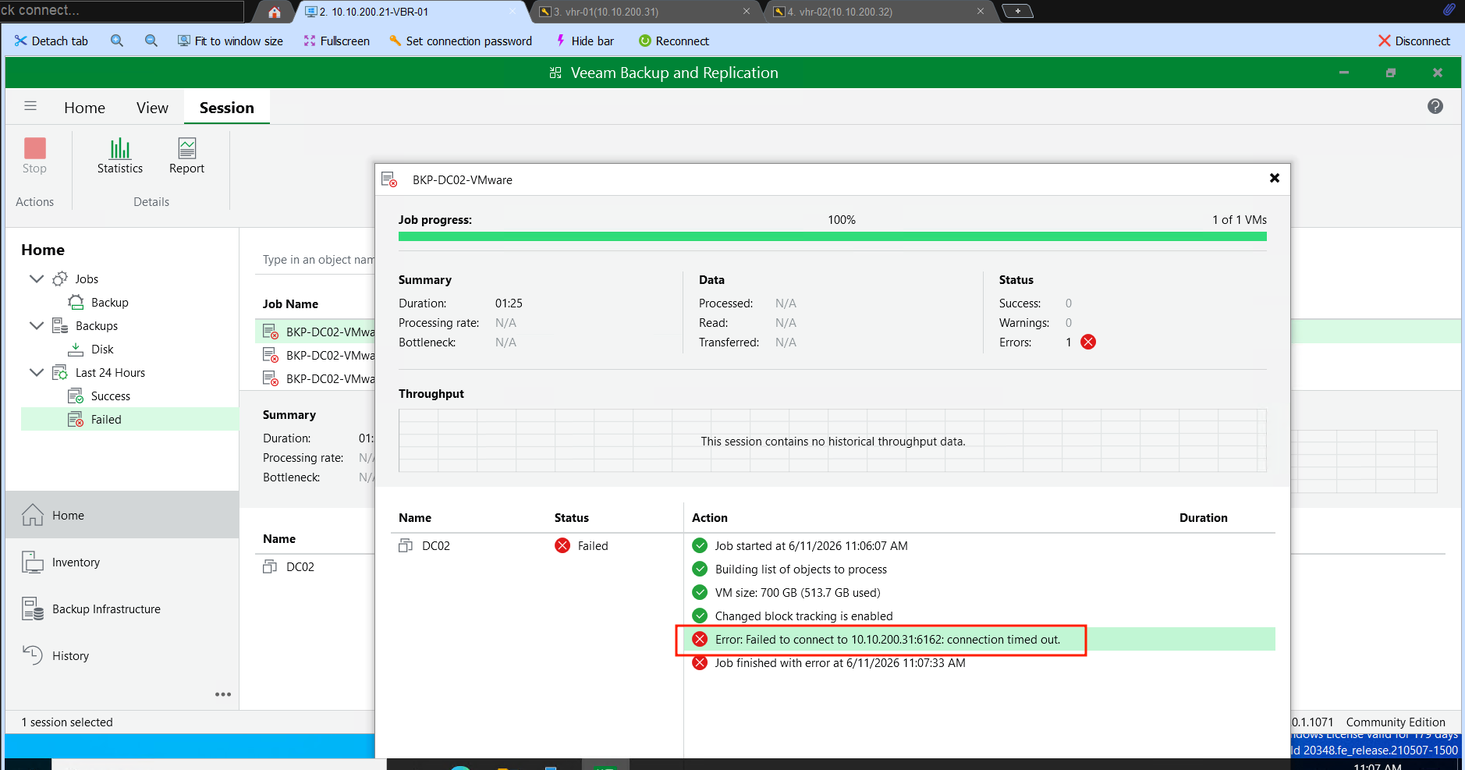Click Fit to window size
Viewport: 1465px width, 770px height.
230,41
